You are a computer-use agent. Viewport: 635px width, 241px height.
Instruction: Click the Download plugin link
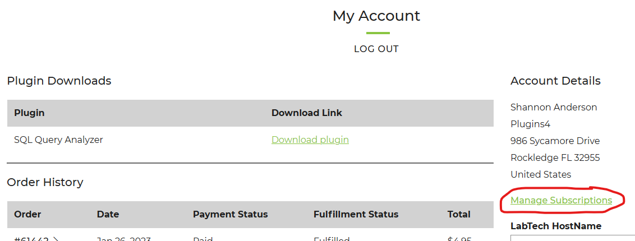point(310,140)
